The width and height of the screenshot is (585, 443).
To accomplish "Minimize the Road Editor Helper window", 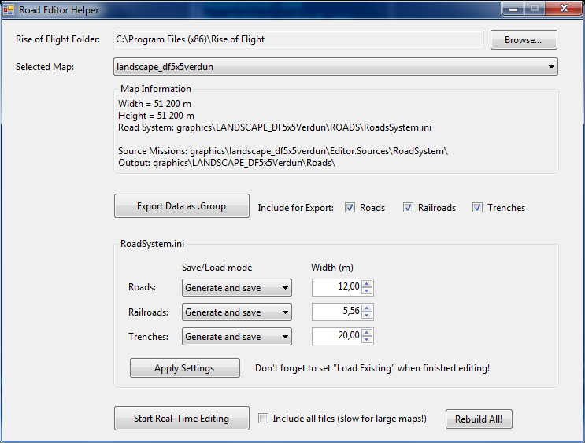I will pyautogui.click(x=513, y=8).
